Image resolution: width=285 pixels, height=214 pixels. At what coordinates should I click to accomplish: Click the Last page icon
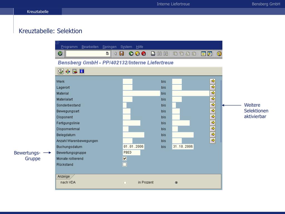(194, 53)
